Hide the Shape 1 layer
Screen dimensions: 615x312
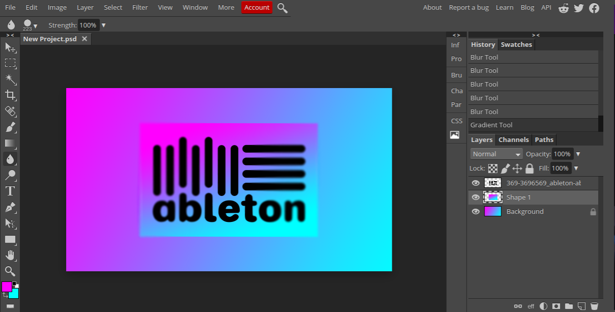click(x=475, y=197)
